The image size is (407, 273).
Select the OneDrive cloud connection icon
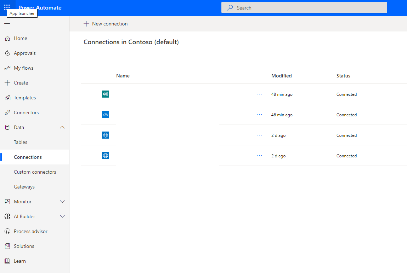(x=106, y=115)
